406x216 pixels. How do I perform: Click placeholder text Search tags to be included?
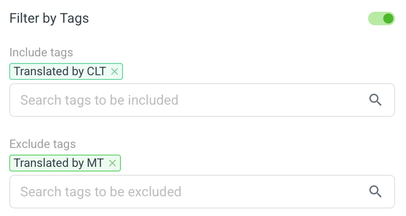click(x=99, y=100)
